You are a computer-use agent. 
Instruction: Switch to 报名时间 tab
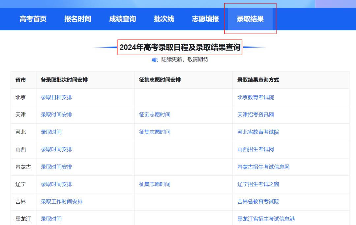pyautogui.click(x=77, y=19)
